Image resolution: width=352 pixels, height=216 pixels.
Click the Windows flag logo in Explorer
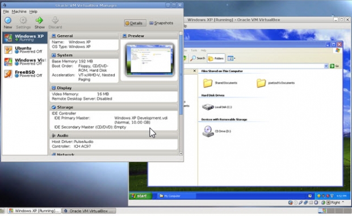[x=338, y=50]
